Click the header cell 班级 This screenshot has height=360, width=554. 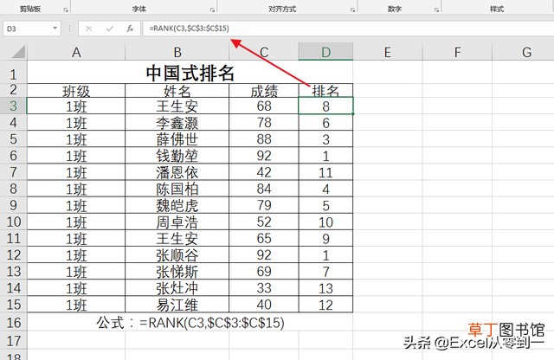coord(76,91)
